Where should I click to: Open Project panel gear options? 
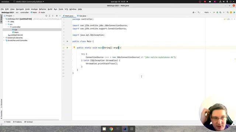pos(57,16)
